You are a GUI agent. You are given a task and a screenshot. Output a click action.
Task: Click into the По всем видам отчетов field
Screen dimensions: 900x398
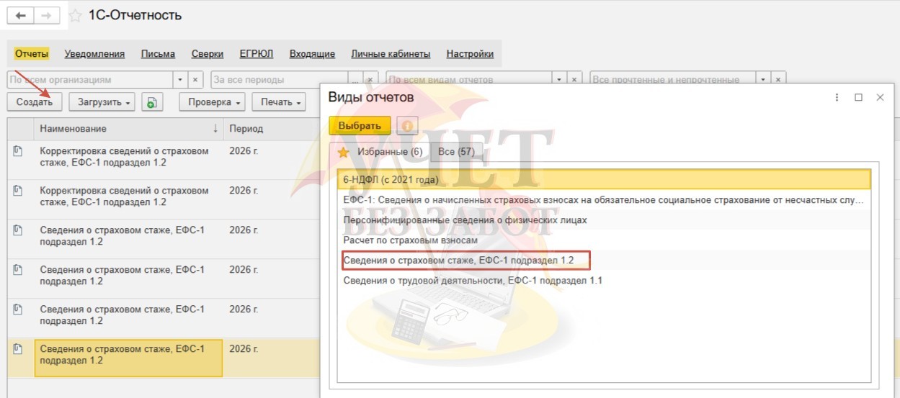tap(470, 80)
